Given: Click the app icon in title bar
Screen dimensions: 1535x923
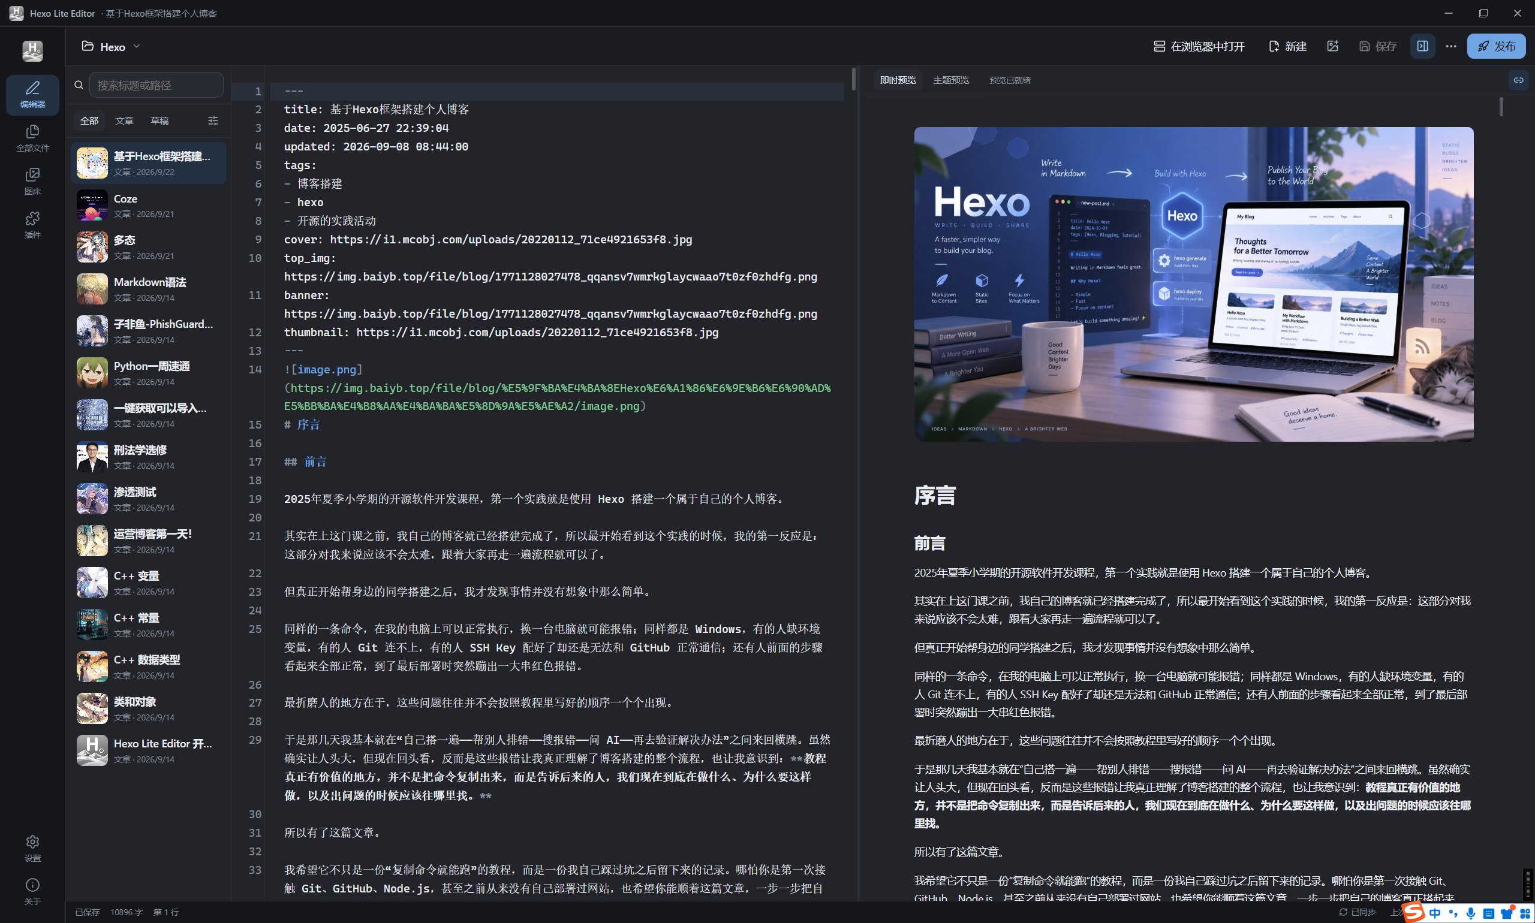Looking at the screenshot, I should coord(16,13).
